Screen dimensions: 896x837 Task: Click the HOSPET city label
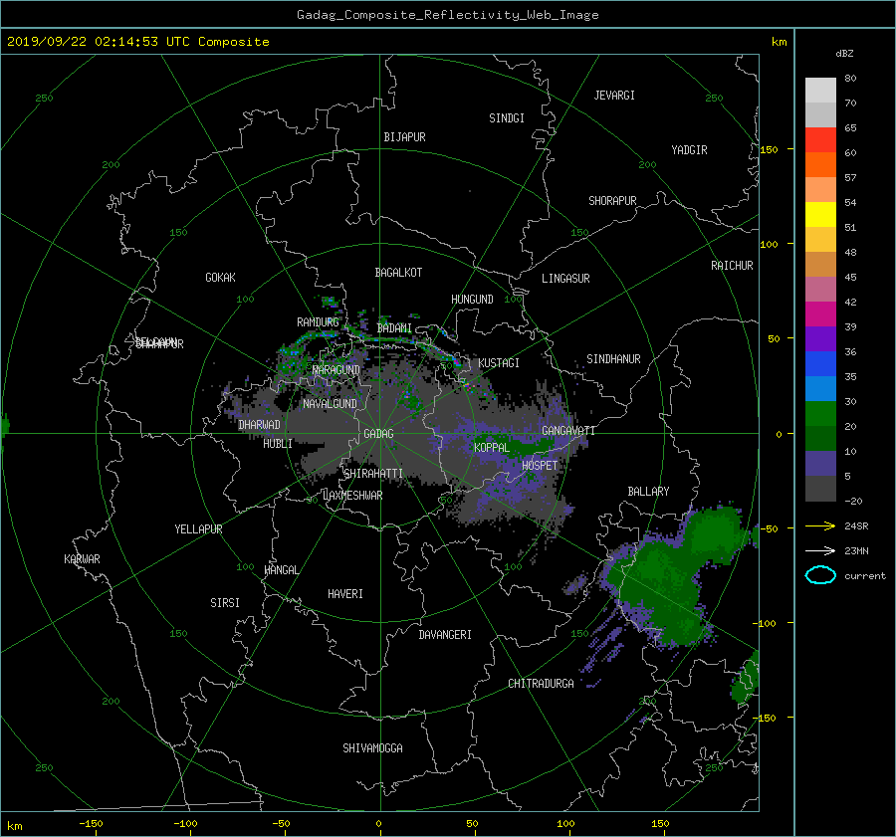pyautogui.click(x=540, y=466)
